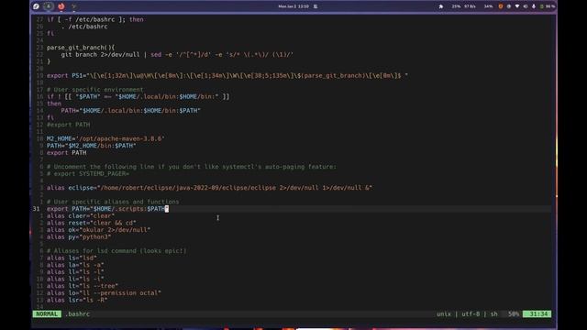This screenshot has width=587, height=330.
Task: Click the notification icon beside the clock
Action: point(316,6)
